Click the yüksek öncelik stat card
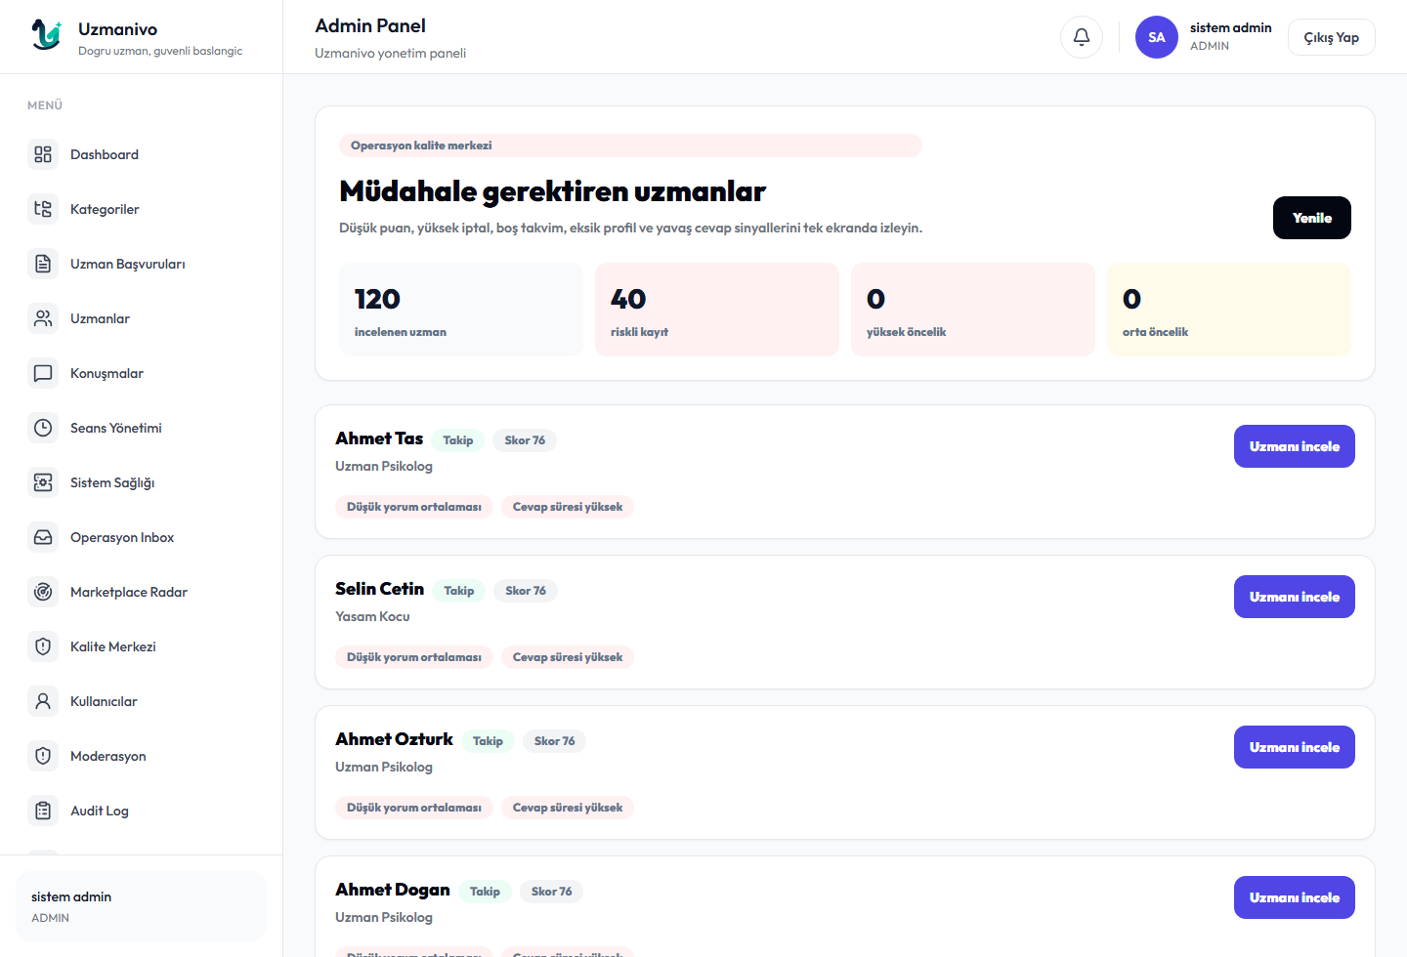 (x=973, y=310)
